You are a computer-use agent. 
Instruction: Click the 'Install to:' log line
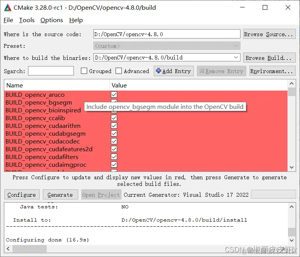click(x=130, y=220)
